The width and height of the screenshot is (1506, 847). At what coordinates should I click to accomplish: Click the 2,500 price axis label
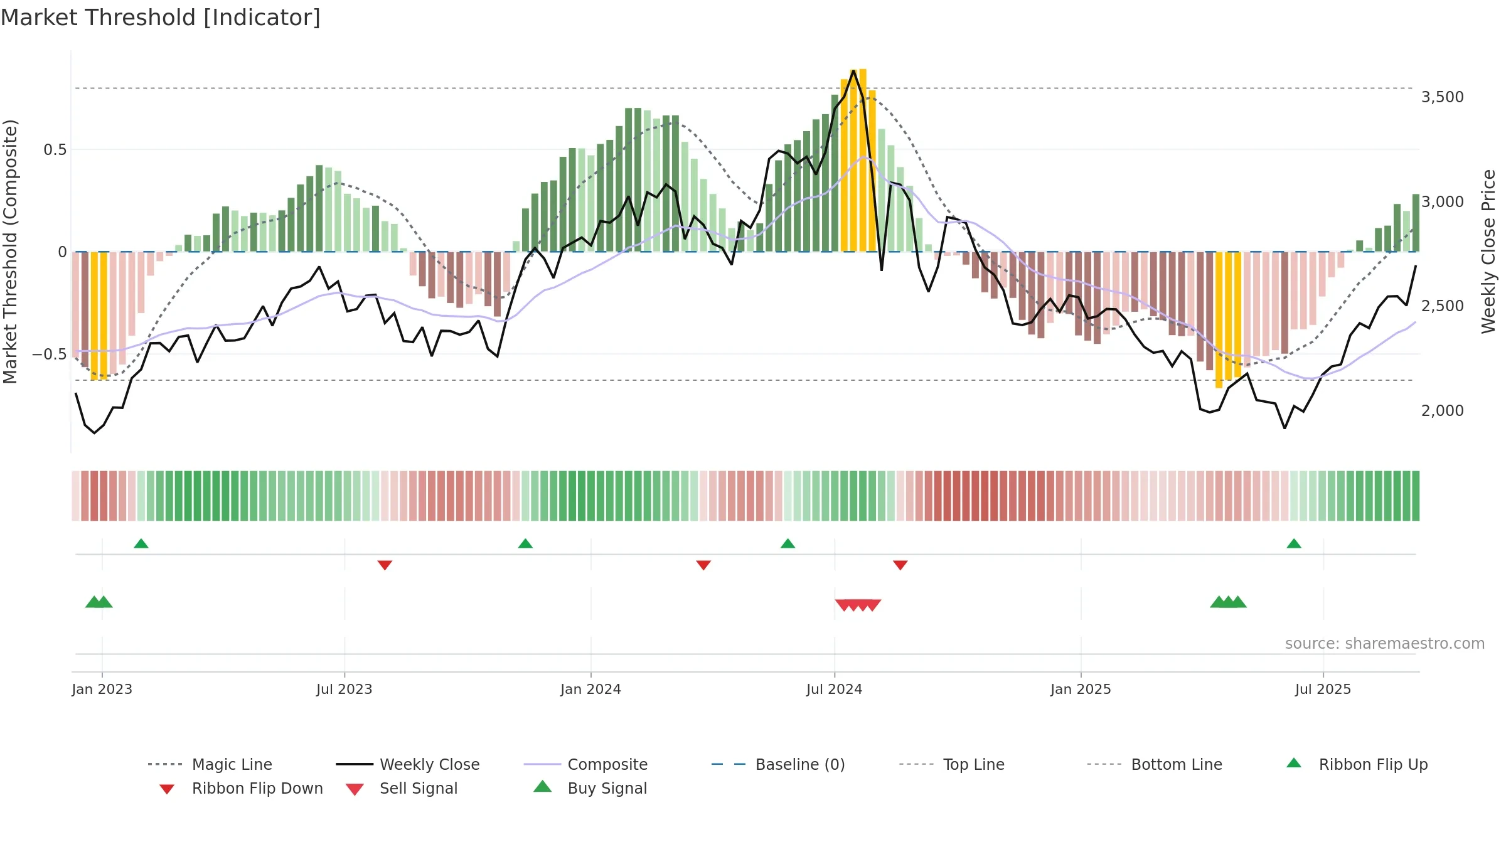point(1442,306)
